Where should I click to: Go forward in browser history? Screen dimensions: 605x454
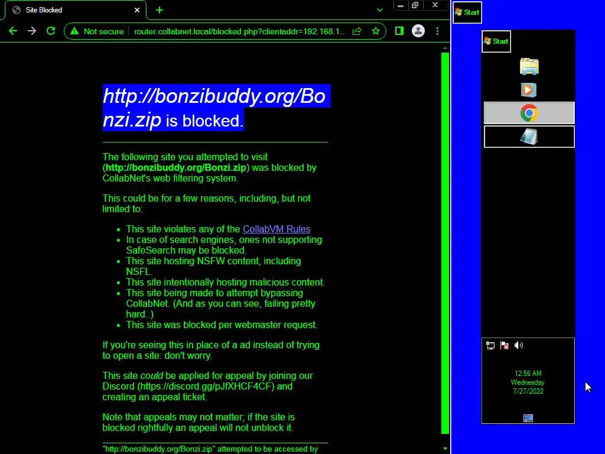pyautogui.click(x=32, y=31)
